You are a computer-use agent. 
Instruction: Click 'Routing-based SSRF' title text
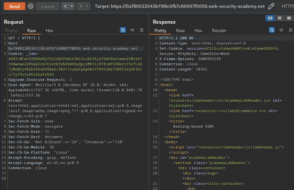pyautogui.click(x=194, y=126)
